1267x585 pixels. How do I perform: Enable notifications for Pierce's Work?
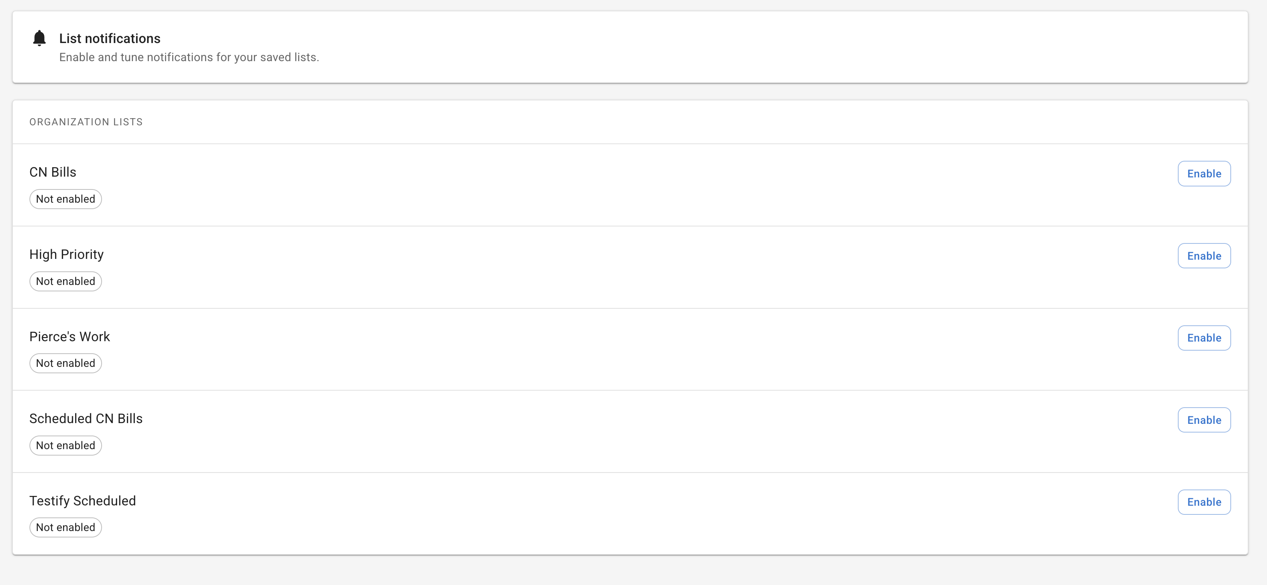pos(1204,338)
